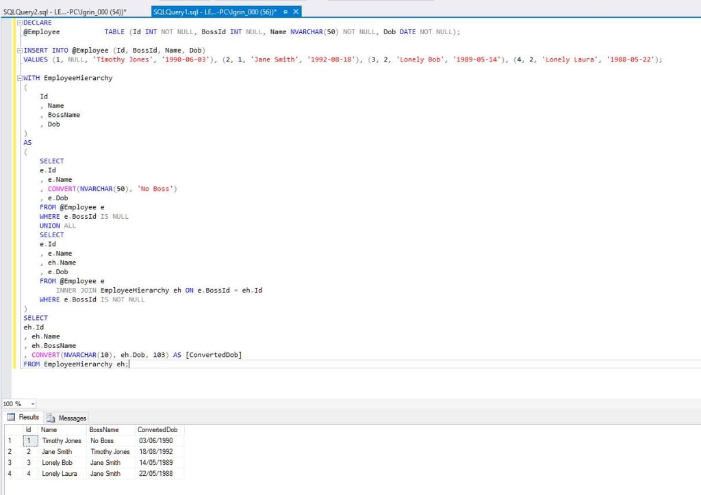Select the Timothy Jones result cell
The image size is (701, 495).
pos(61,440)
